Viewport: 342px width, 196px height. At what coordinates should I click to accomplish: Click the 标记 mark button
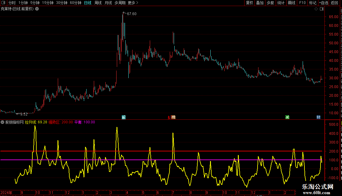pyautogui.click(x=313, y=3)
